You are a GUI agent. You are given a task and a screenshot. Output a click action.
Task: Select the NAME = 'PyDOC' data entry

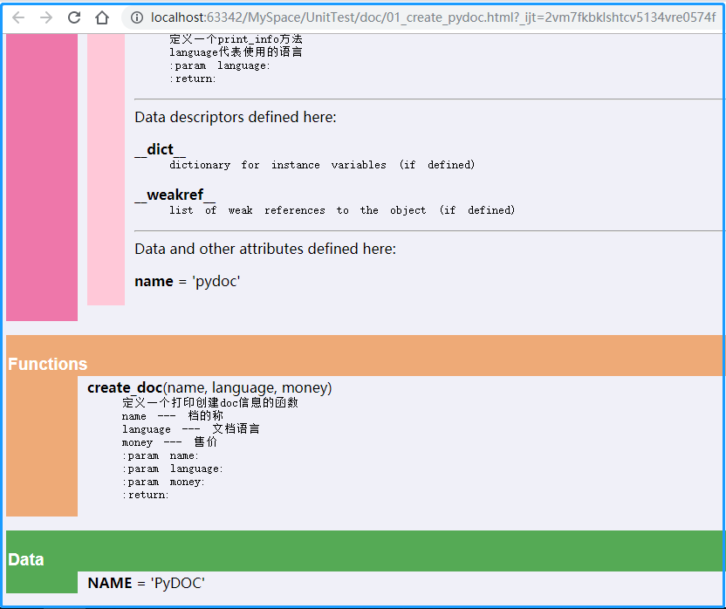coord(145,583)
